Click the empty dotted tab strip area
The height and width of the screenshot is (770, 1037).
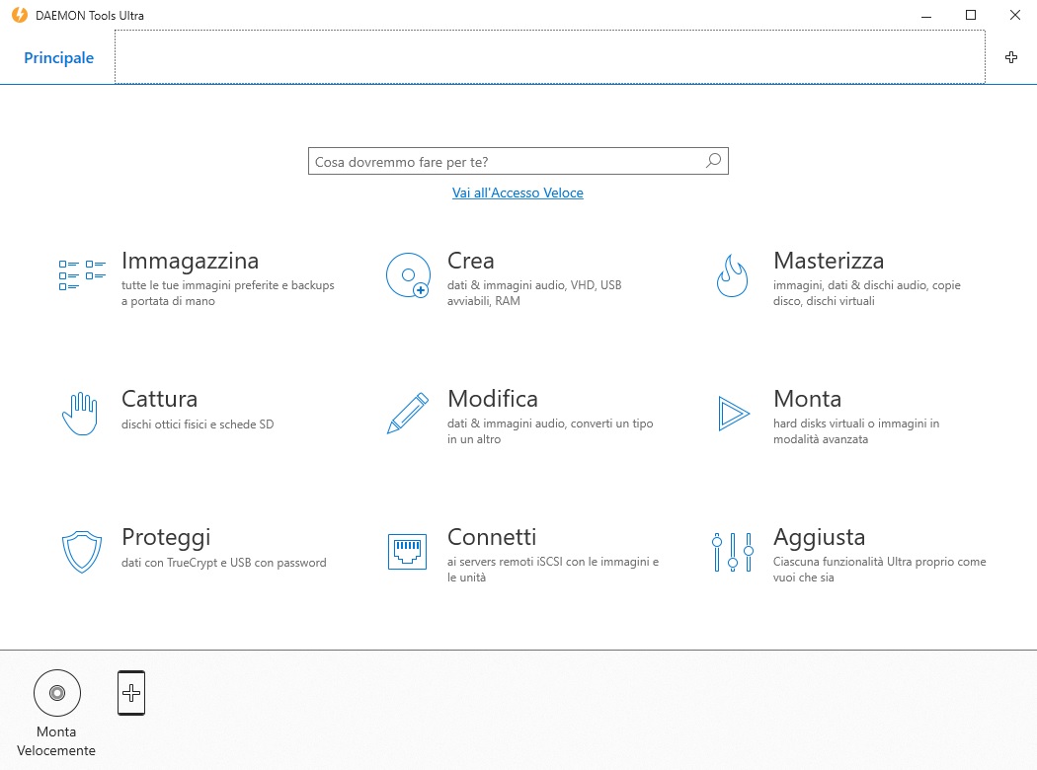549,57
